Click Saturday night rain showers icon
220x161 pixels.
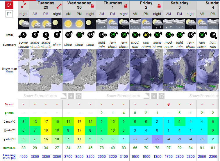[x=191, y=24]
